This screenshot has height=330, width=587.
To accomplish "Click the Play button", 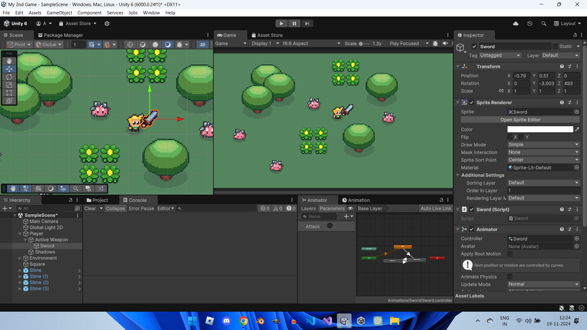I will pyautogui.click(x=281, y=23).
